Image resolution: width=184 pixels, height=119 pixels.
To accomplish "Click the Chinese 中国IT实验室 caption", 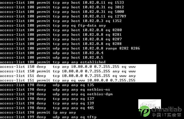I will coord(167,115).
